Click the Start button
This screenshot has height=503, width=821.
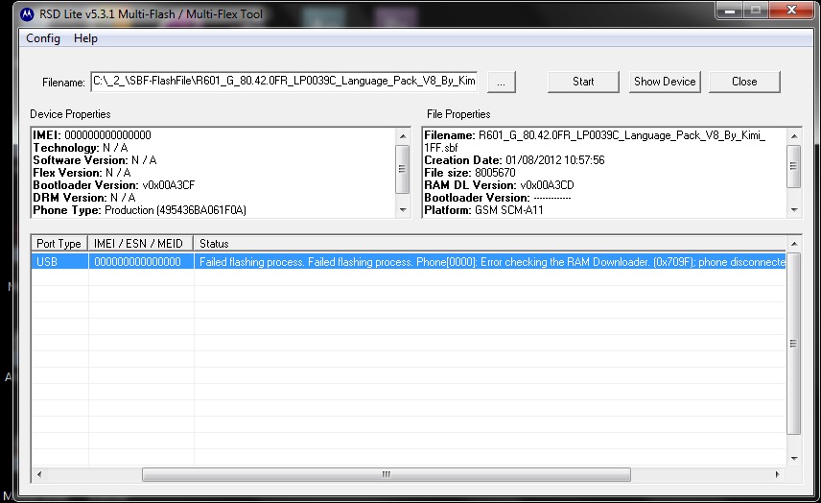point(583,82)
